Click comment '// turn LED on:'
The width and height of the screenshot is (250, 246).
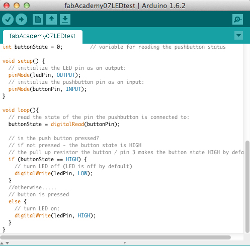click(37, 208)
